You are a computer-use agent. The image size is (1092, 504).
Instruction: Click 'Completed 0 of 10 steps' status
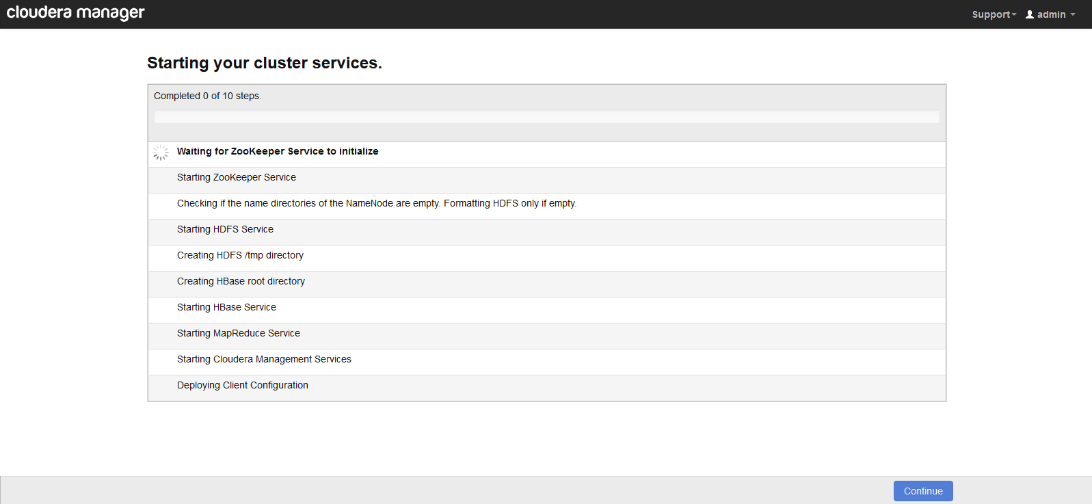tap(207, 96)
